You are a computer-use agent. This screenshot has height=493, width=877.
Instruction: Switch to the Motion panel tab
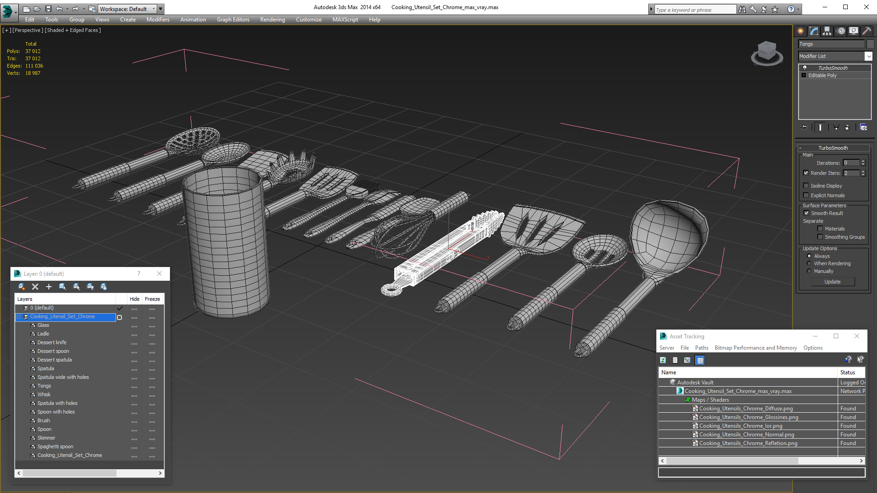[x=840, y=31]
